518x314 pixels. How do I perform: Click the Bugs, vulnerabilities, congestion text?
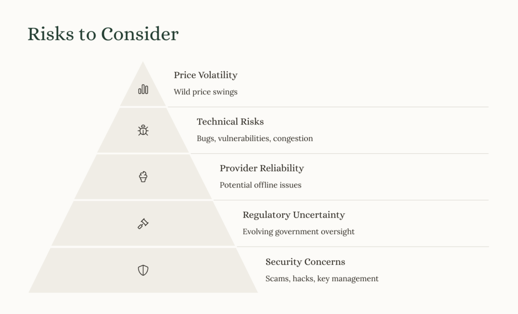point(255,139)
